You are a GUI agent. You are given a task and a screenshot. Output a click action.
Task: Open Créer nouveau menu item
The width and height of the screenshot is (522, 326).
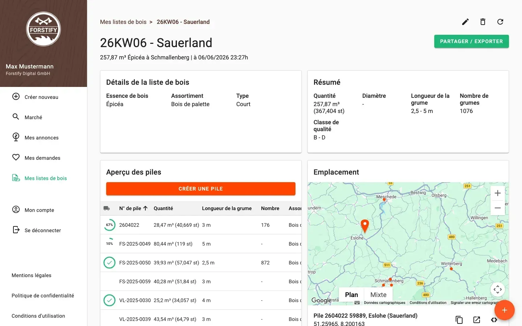[x=43, y=97]
